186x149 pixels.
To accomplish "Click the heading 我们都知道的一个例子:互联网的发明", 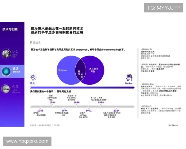I will (x=51, y=92).
